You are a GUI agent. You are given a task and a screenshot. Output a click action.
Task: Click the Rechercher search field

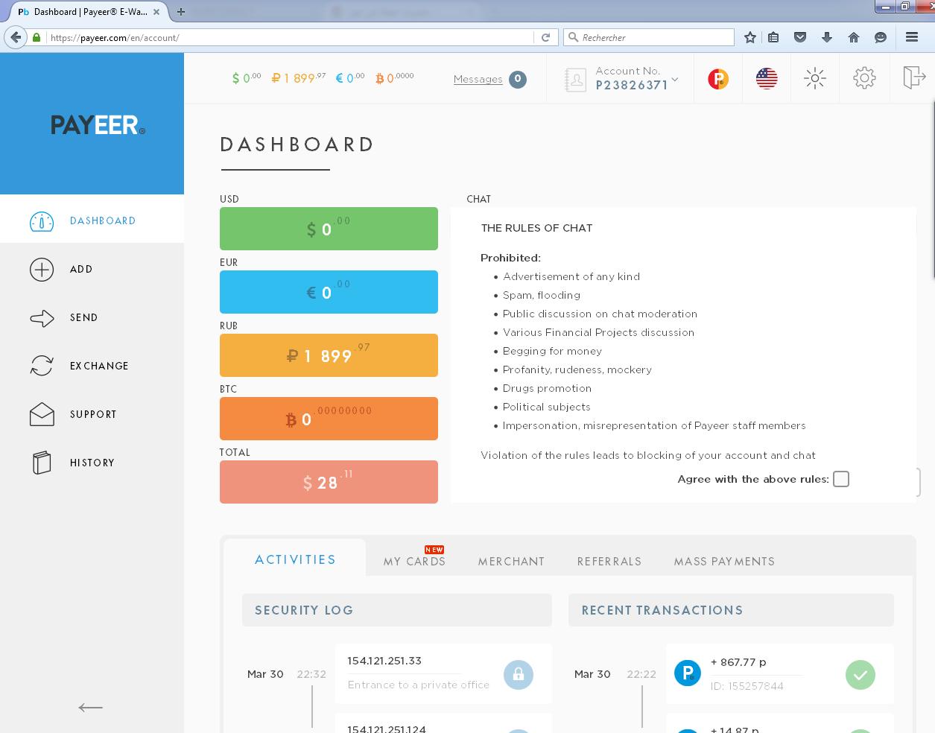coord(650,37)
